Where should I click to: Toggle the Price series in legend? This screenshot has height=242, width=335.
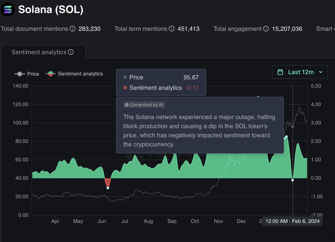tap(27, 74)
